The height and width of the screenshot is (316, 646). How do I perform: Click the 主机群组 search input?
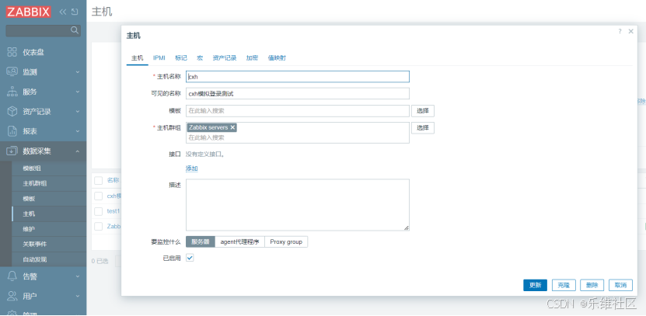[x=298, y=137]
